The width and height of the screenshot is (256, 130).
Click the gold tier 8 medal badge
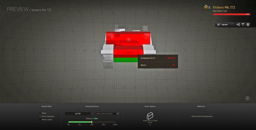coord(206,7)
